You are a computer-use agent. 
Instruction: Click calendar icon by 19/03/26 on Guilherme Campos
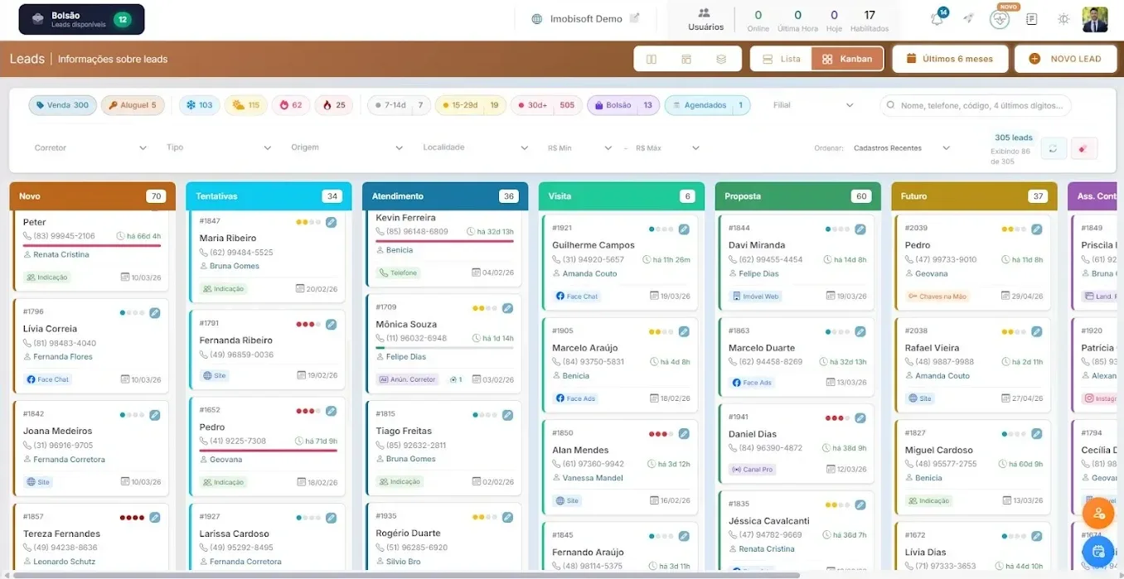pos(654,296)
